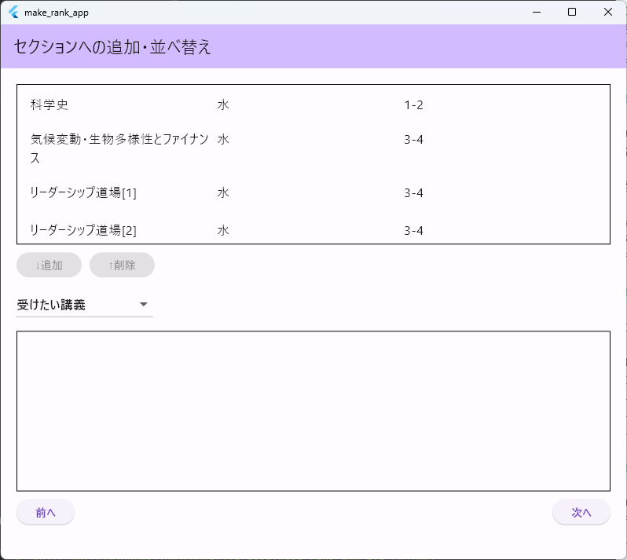Viewport: 627px width, 560px height.
Task: Click the 1-2 period cell of 科学史
Action: pos(414,104)
